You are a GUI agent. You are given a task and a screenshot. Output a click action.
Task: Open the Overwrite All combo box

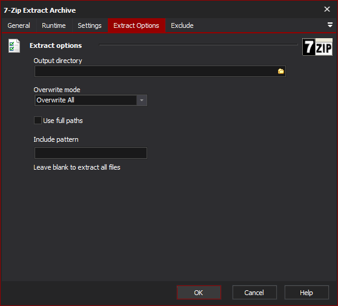point(91,100)
